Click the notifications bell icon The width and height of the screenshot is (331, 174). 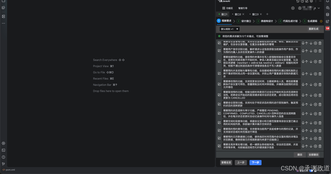[x=328, y=1]
